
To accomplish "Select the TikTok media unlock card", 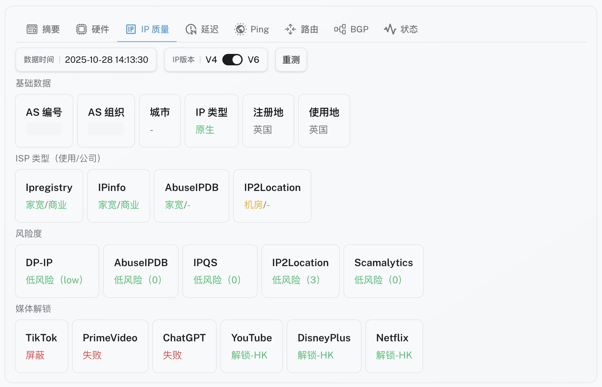I will pyautogui.click(x=42, y=346).
